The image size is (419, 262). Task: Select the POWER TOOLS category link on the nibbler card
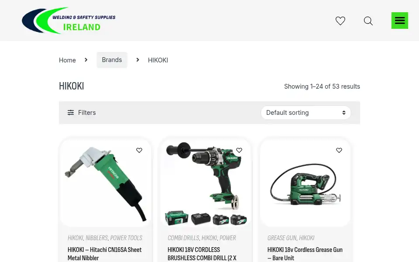(x=126, y=238)
